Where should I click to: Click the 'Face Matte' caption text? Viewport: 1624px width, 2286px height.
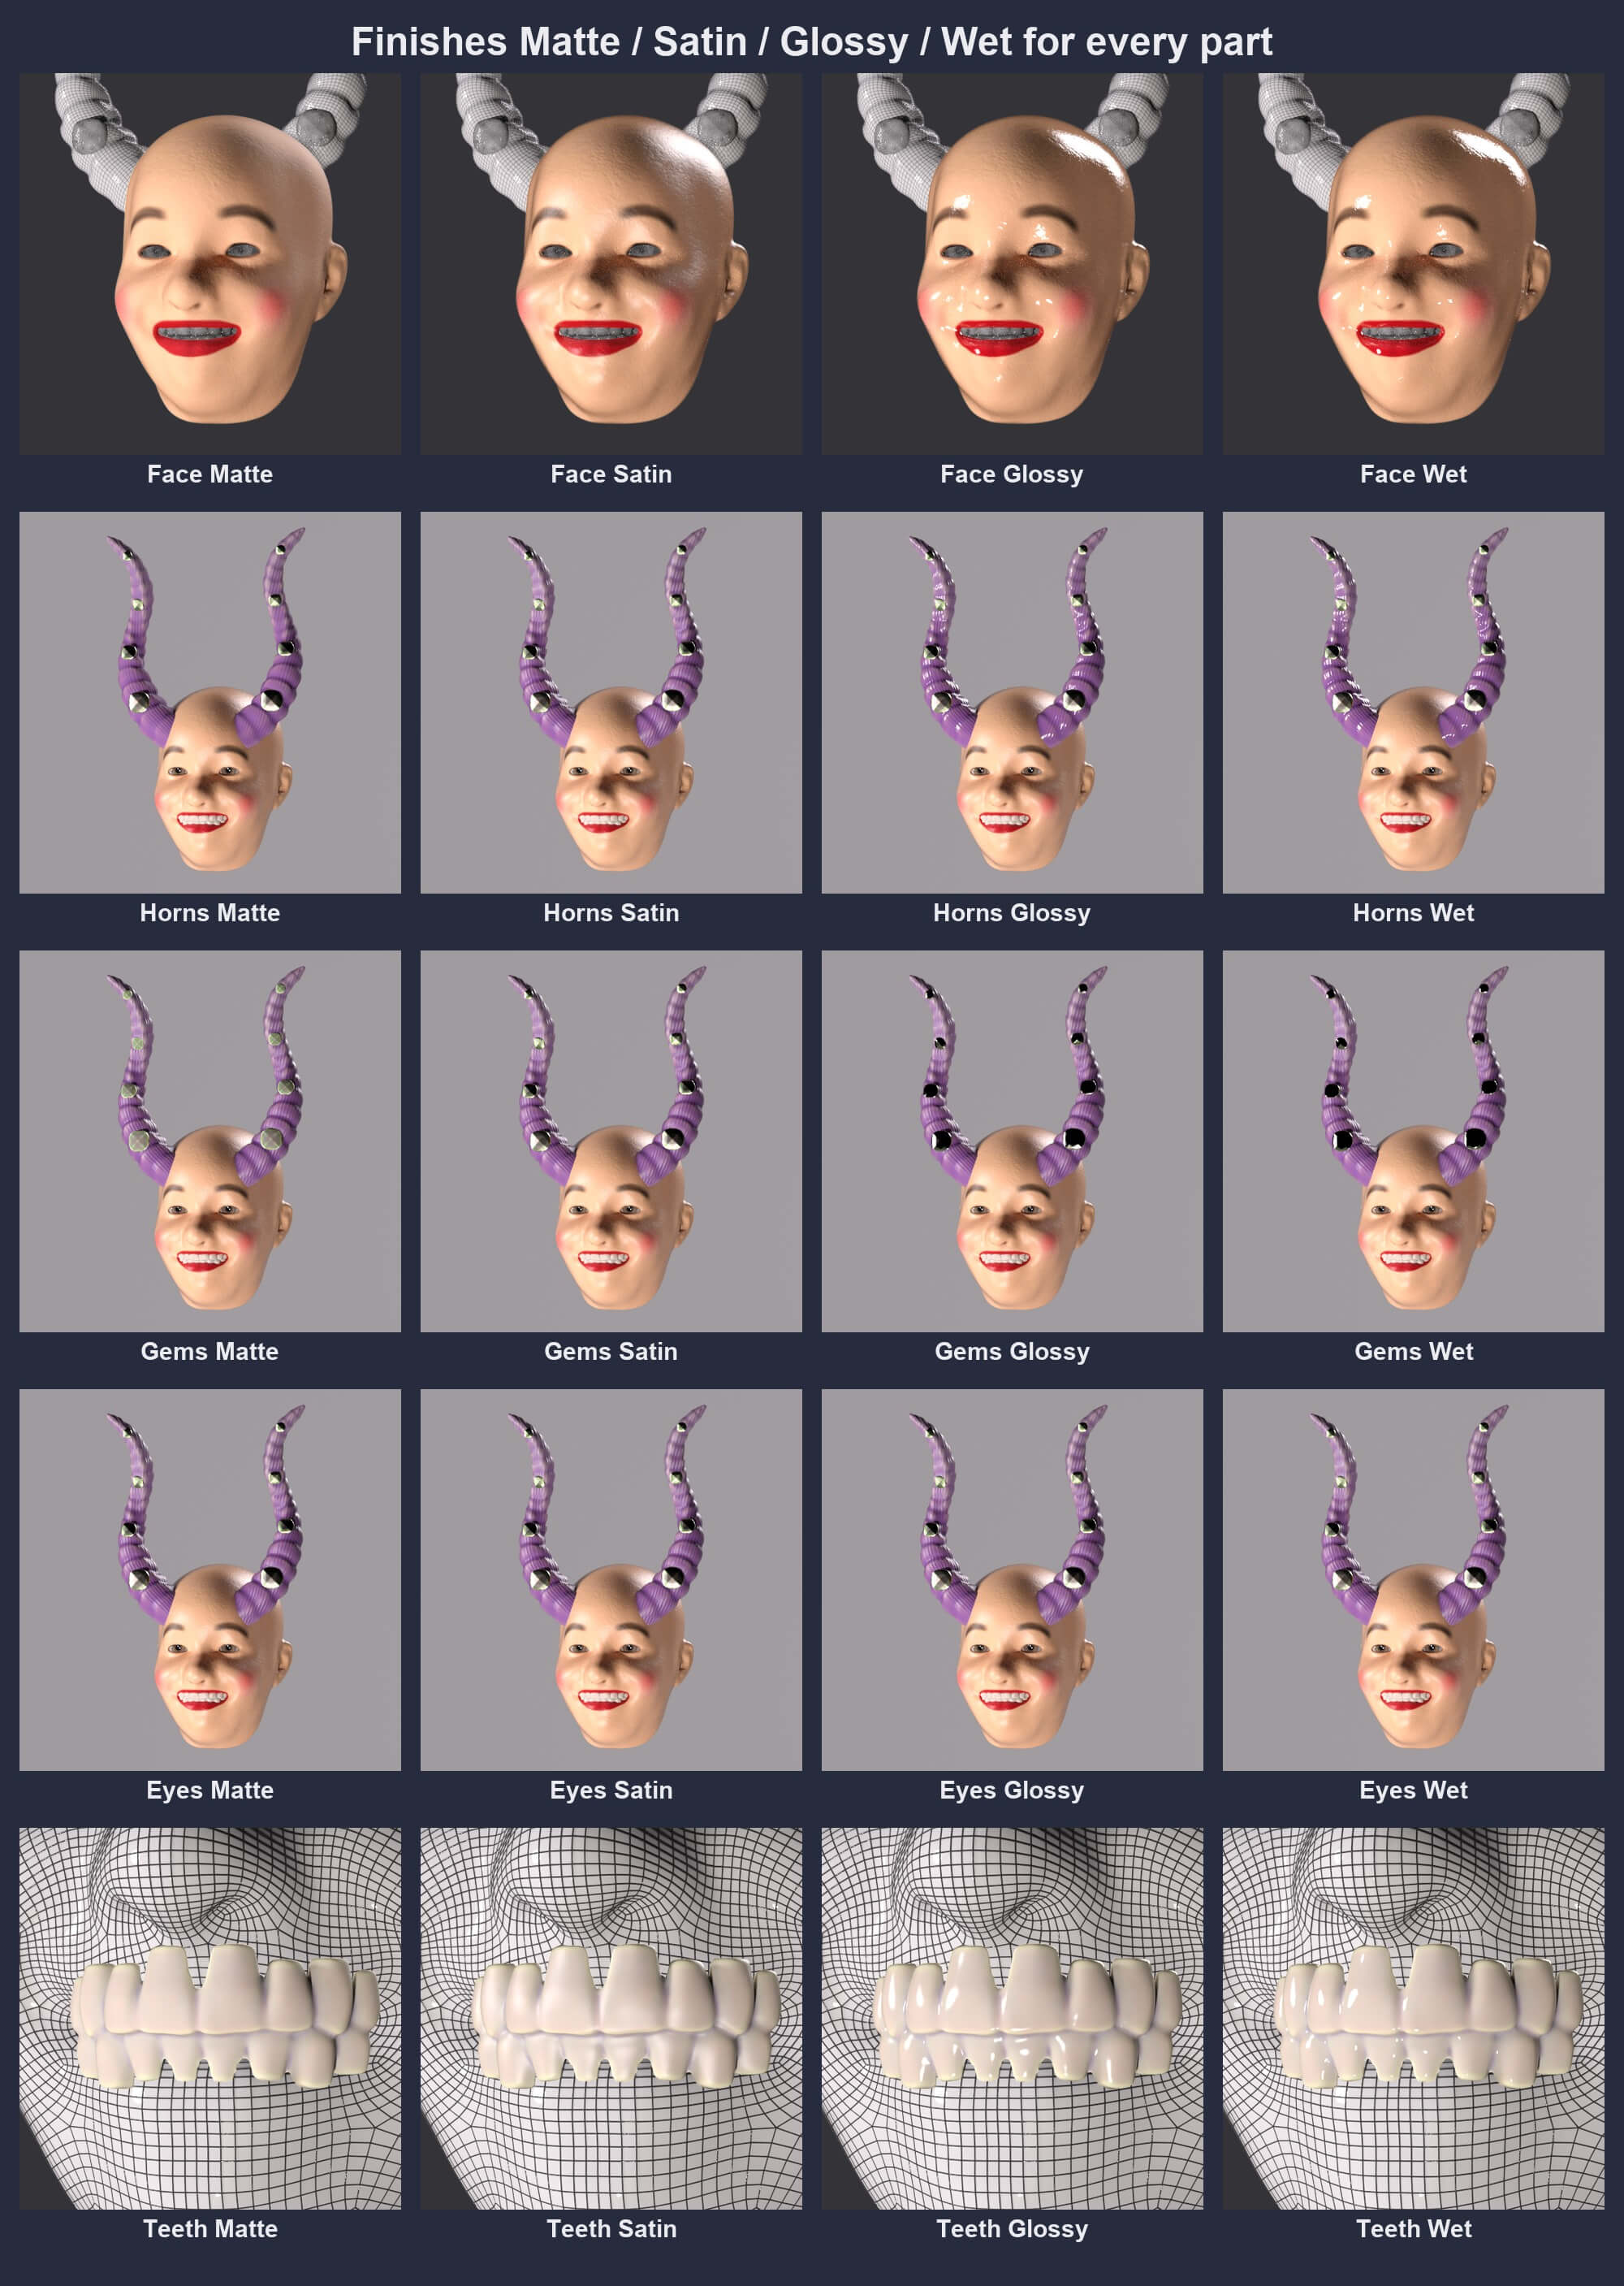(210, 474)
